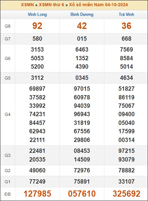Click the ĐB row label
This screenshot has width=148, height=201.
click(x=7, y=194)
